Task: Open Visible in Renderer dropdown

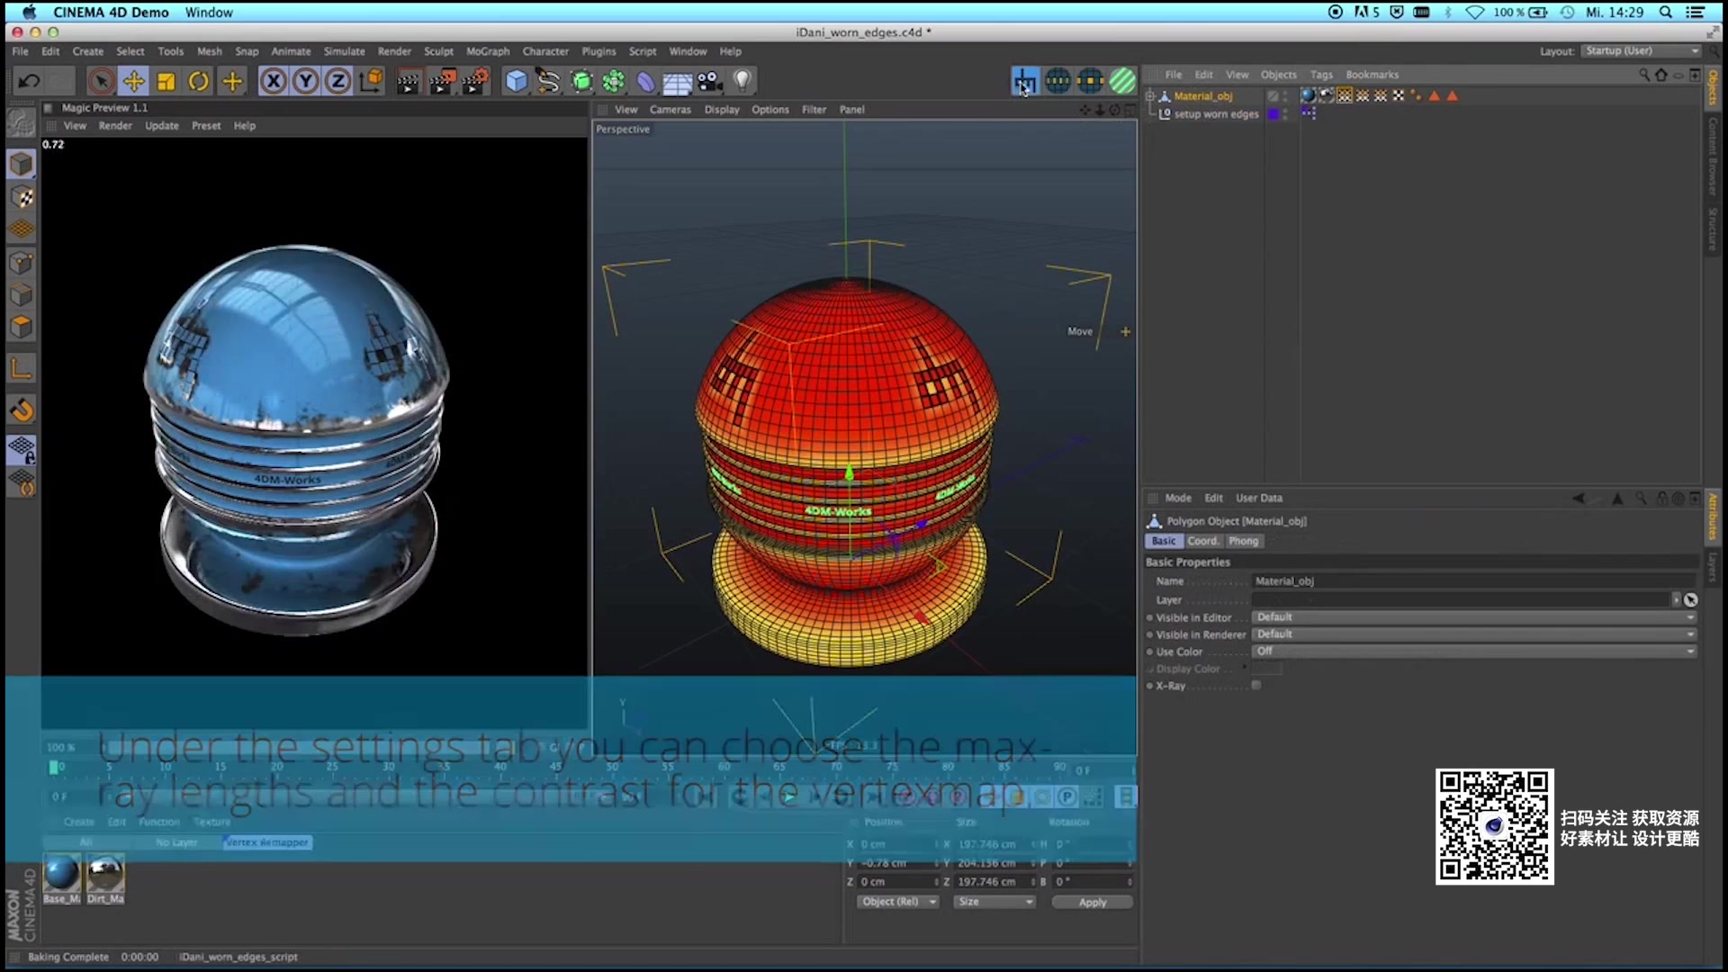Action: pyautogui.click(x=1474, y=634)
